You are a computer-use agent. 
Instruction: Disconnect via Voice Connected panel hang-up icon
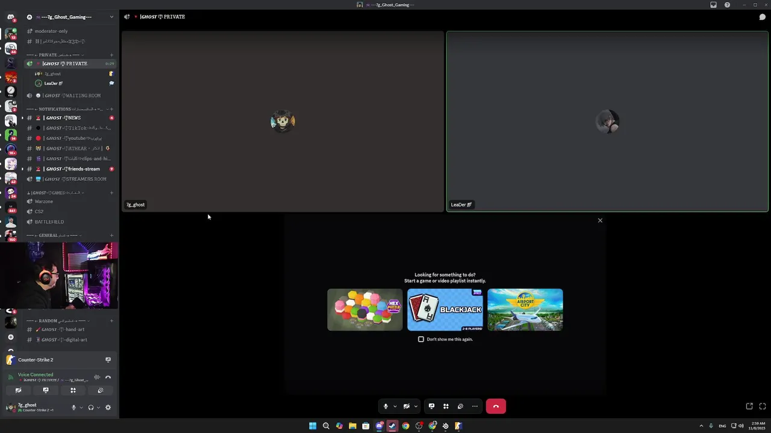tap(108, 377)
